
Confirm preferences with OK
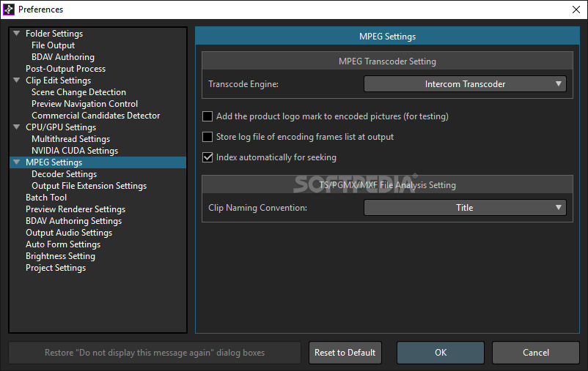tap(441, 353)
